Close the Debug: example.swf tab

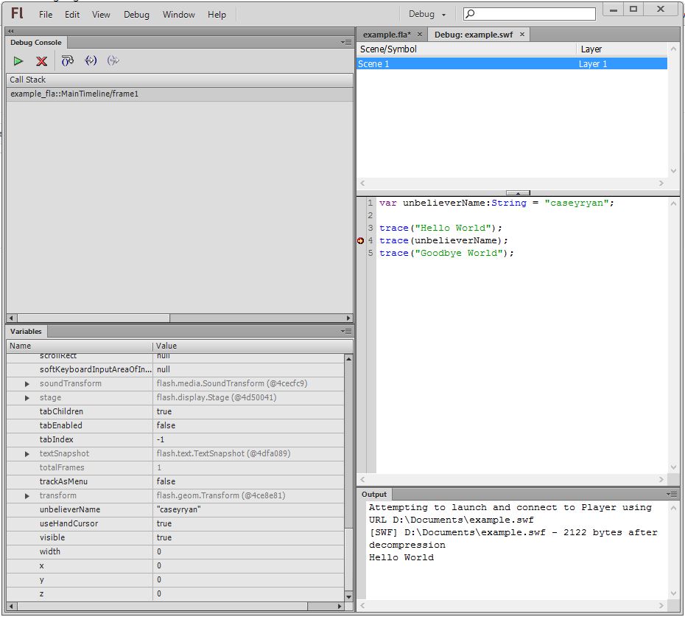tap(522, 35)
